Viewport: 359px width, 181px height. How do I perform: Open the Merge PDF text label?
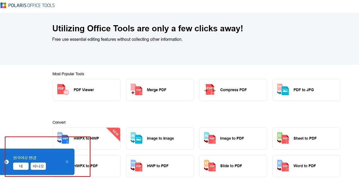(x=157, y=90)
